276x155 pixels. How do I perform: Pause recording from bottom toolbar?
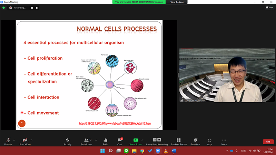pos(155,140)
